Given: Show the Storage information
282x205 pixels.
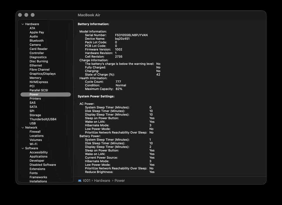Looking at the screenshot, I should pos(35,115).
